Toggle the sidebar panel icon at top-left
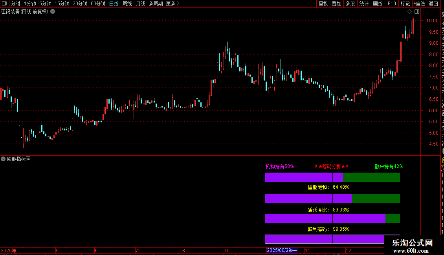444x255 pixels. (4, 4)
